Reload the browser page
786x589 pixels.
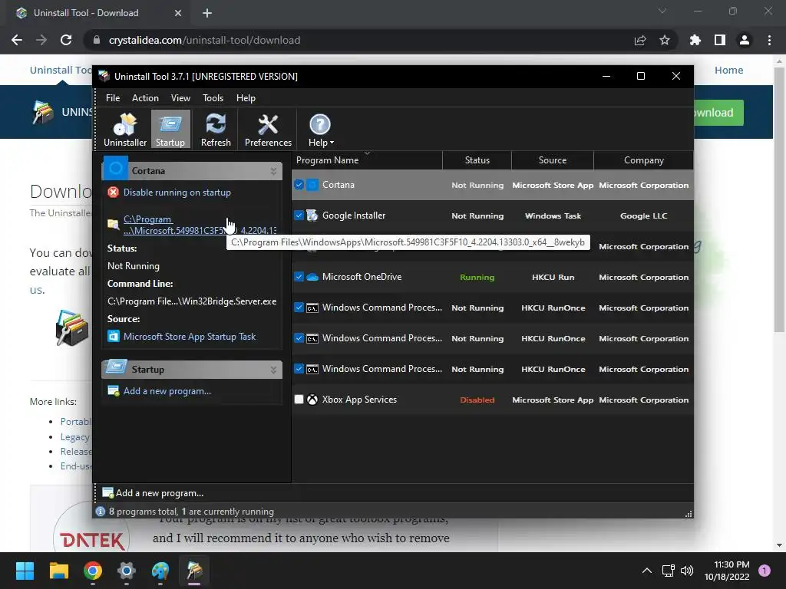66,40
